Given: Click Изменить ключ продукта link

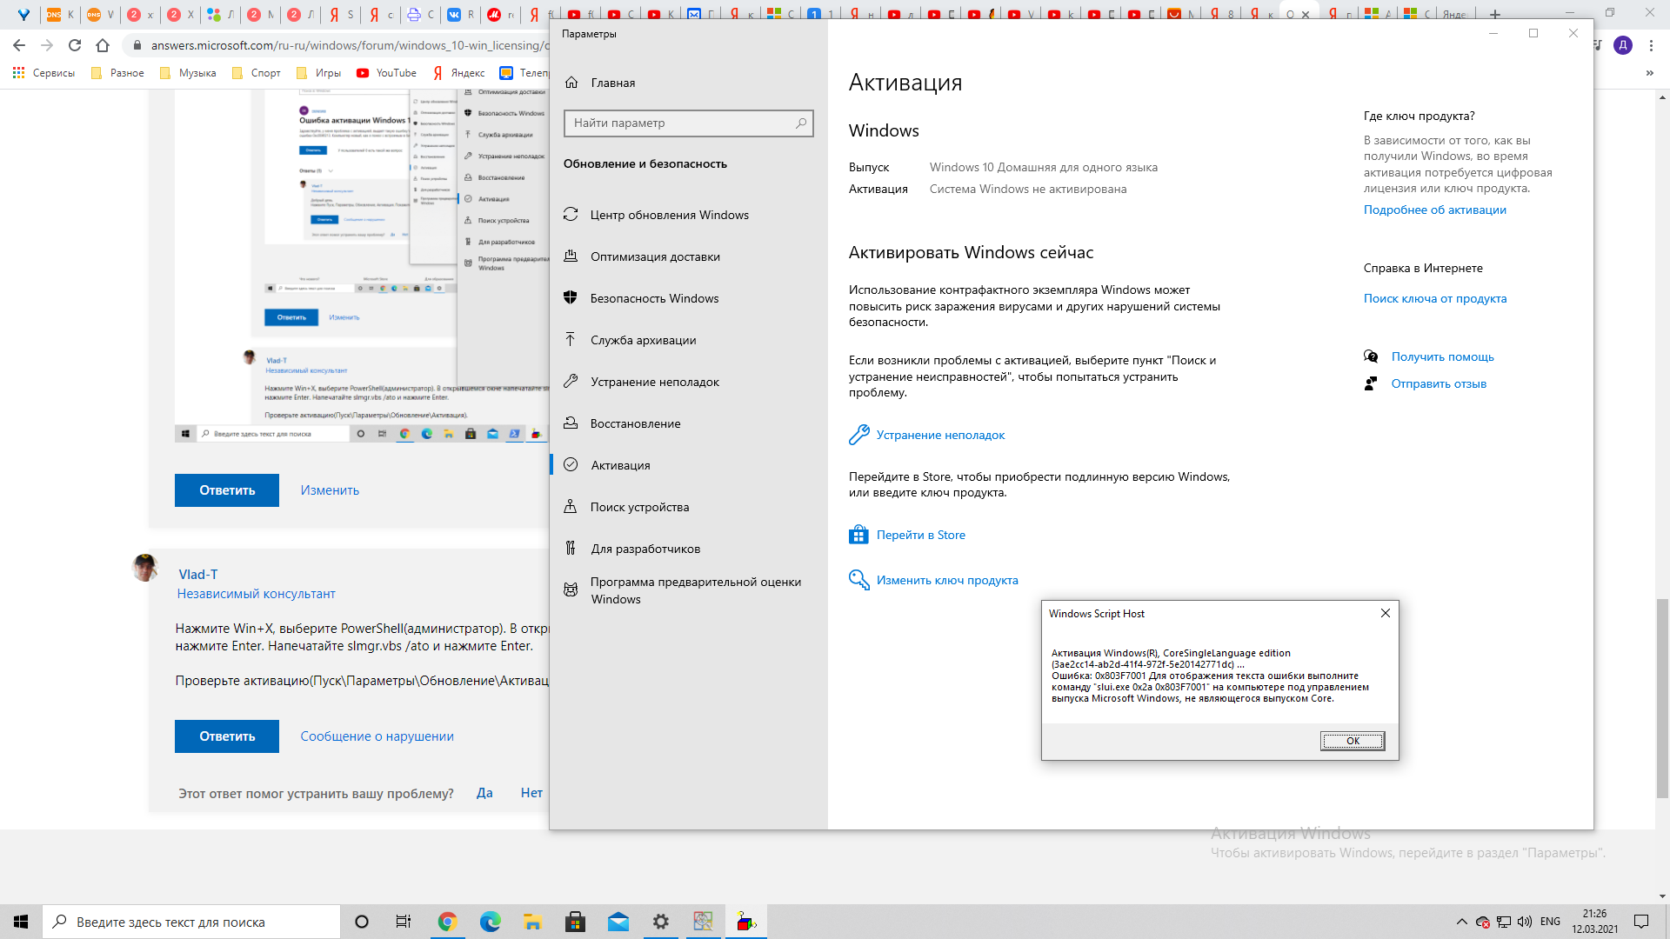Looking at the screenshot, I should click(947, 580).
